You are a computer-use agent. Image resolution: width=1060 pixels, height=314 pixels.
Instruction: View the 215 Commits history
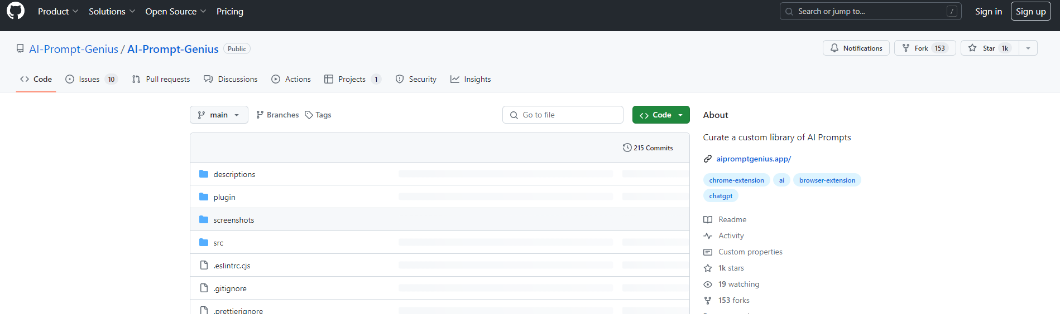pos(648,148)
